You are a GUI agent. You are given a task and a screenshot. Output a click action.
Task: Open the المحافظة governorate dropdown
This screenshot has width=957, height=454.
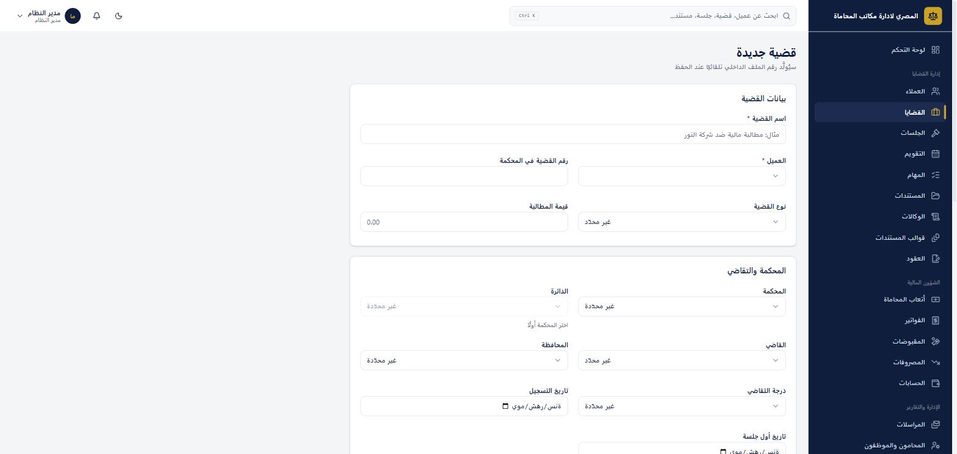(464, 361)
